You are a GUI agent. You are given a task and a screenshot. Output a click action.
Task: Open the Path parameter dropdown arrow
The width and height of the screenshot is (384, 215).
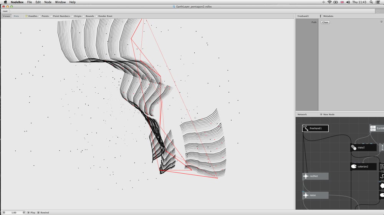point(381,22)
